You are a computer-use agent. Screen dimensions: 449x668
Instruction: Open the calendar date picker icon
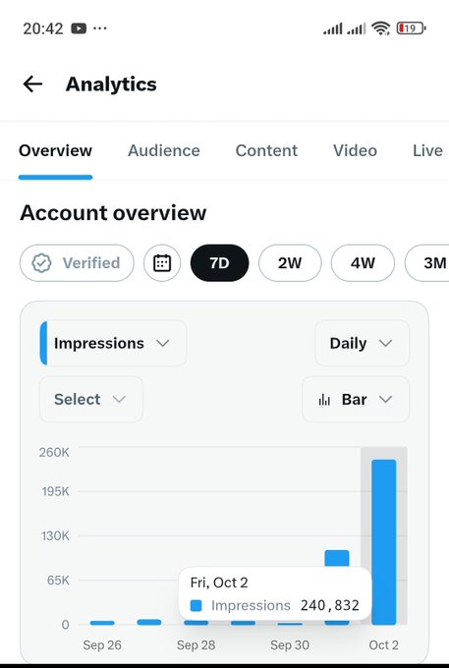[x=162, y=263]
